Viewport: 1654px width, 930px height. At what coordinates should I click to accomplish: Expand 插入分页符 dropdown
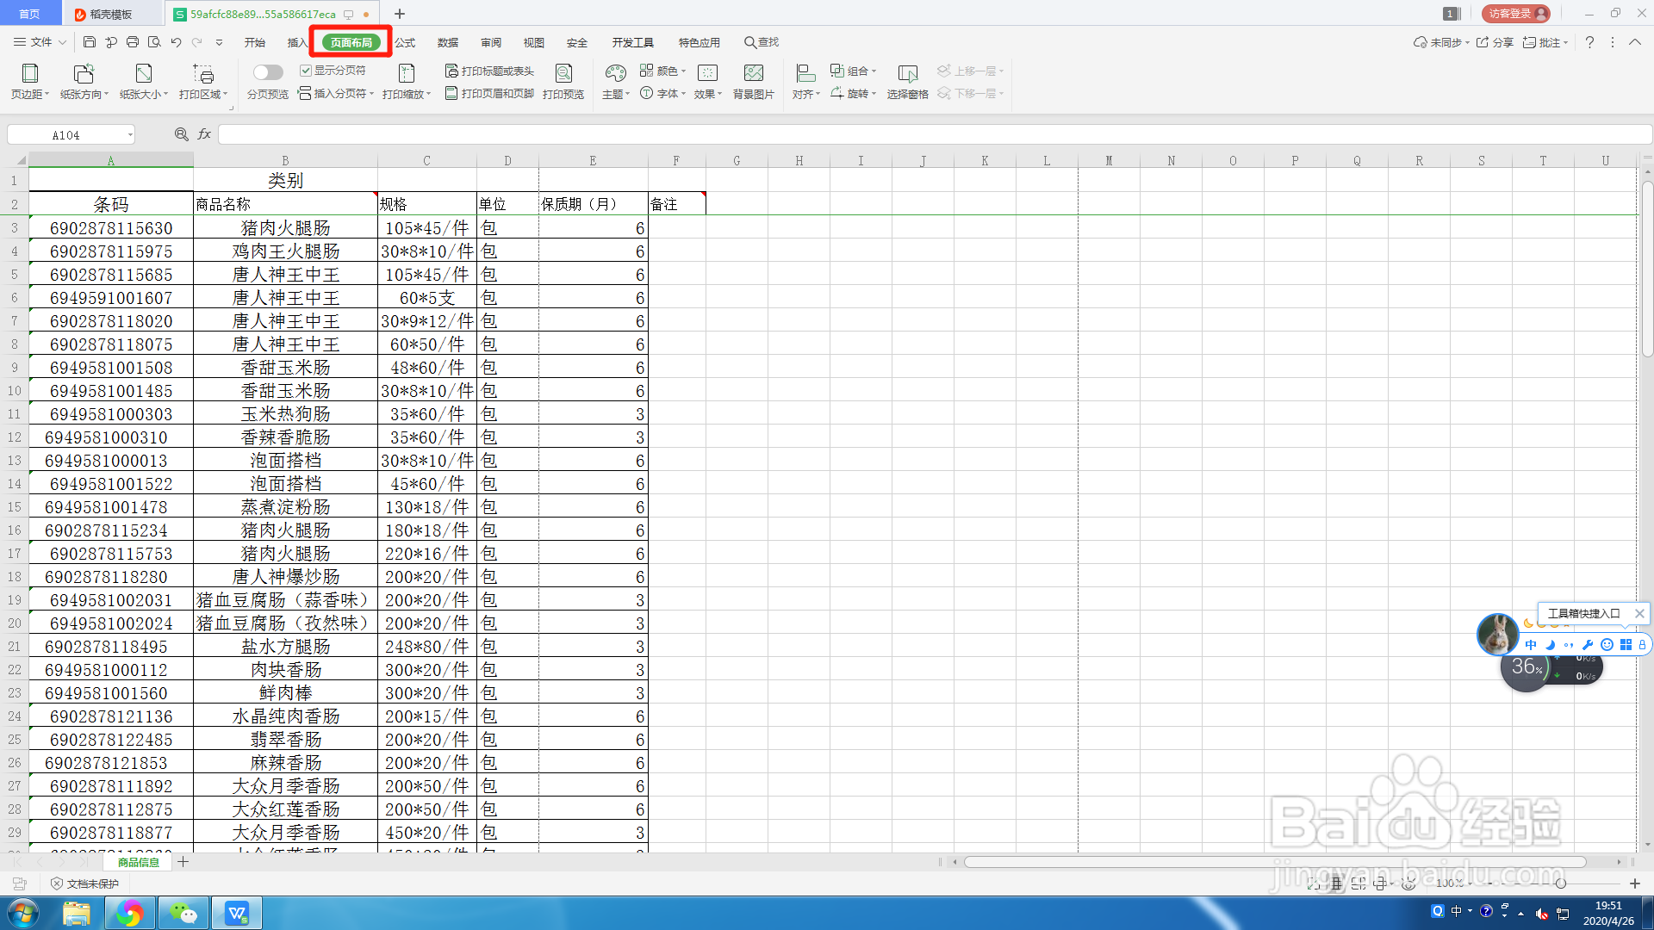click(x=372, y=94)
